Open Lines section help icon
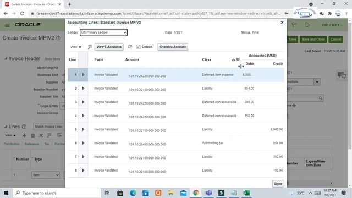352x198 pixels. pyautogui.click(x=24, y=127)
